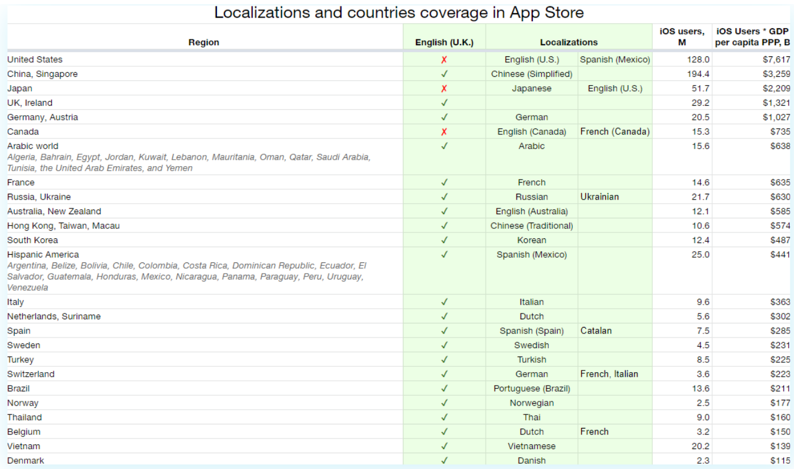Image resolution: width=794 pixels, height=469 pixels.
Task: Click the Ukrainian localization cell
Action: 599,197
